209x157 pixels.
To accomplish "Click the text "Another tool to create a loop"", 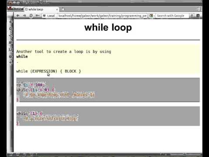I will tap(50, 51).
